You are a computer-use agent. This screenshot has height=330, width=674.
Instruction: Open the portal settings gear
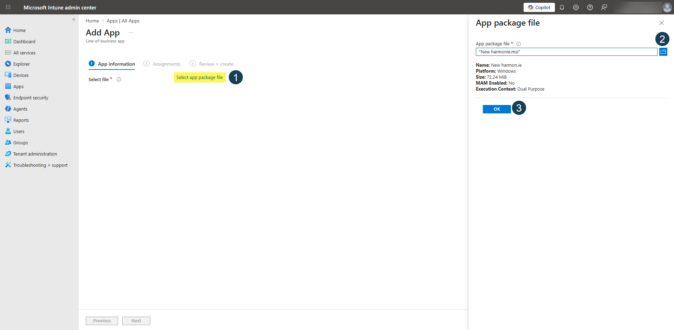576,7
